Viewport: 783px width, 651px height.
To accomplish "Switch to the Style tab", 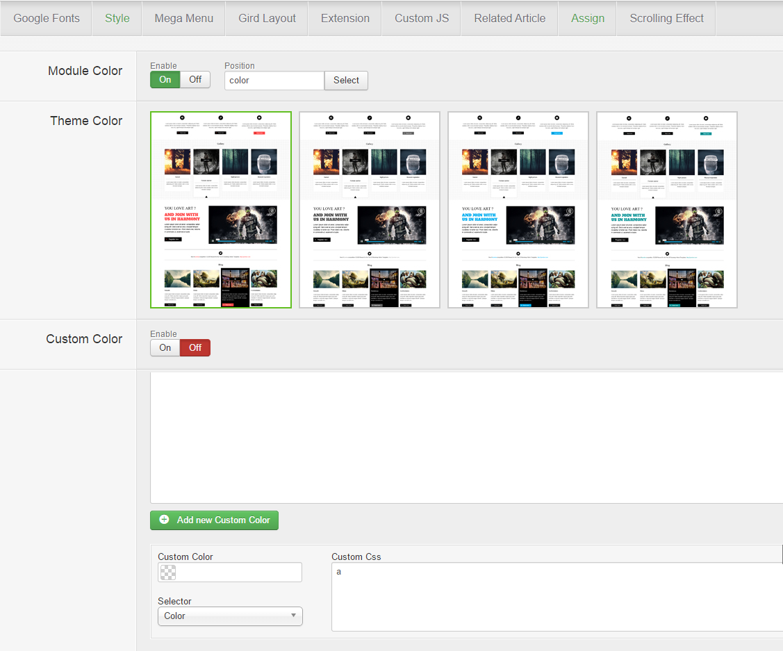I will 117,19.
